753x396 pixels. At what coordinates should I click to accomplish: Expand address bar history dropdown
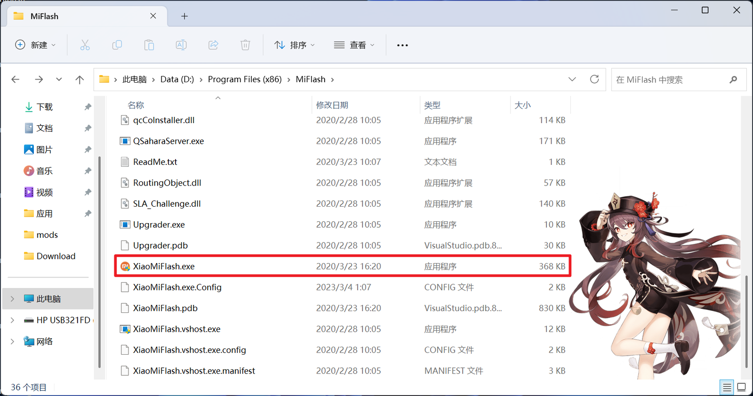tap(572, 79)
